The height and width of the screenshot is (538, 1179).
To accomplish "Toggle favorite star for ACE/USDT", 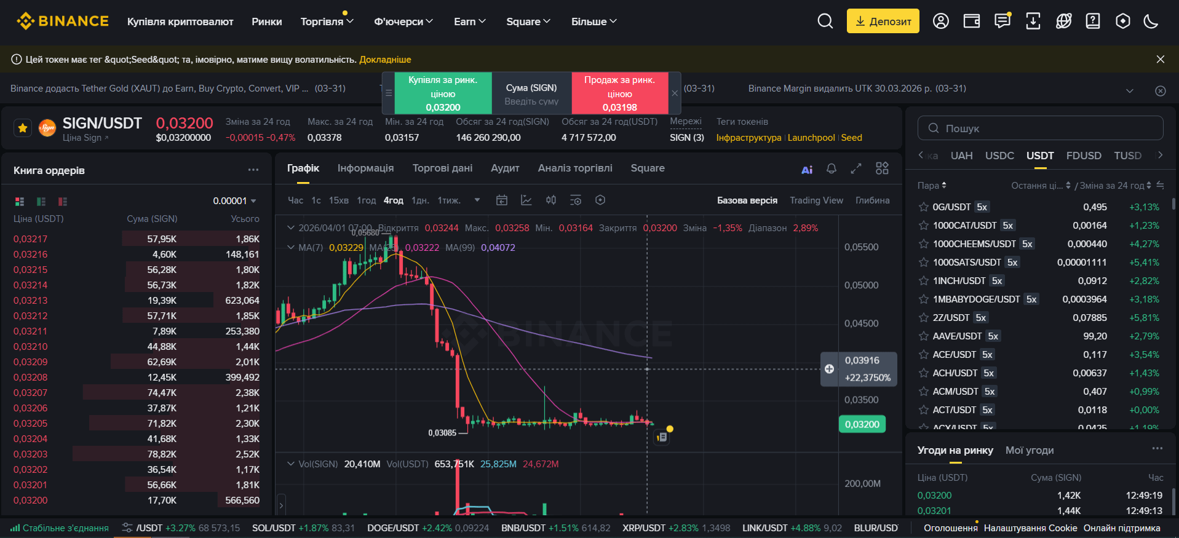I will tap(923, 355).
